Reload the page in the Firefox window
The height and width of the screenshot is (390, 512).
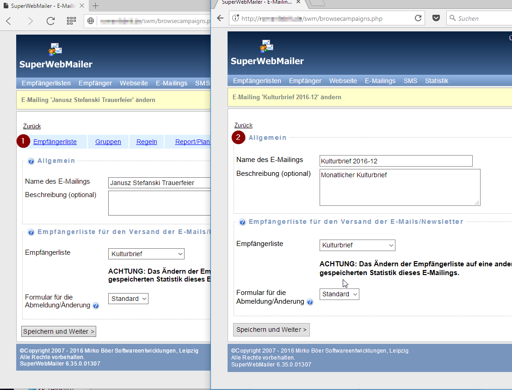tap(418, 18)
